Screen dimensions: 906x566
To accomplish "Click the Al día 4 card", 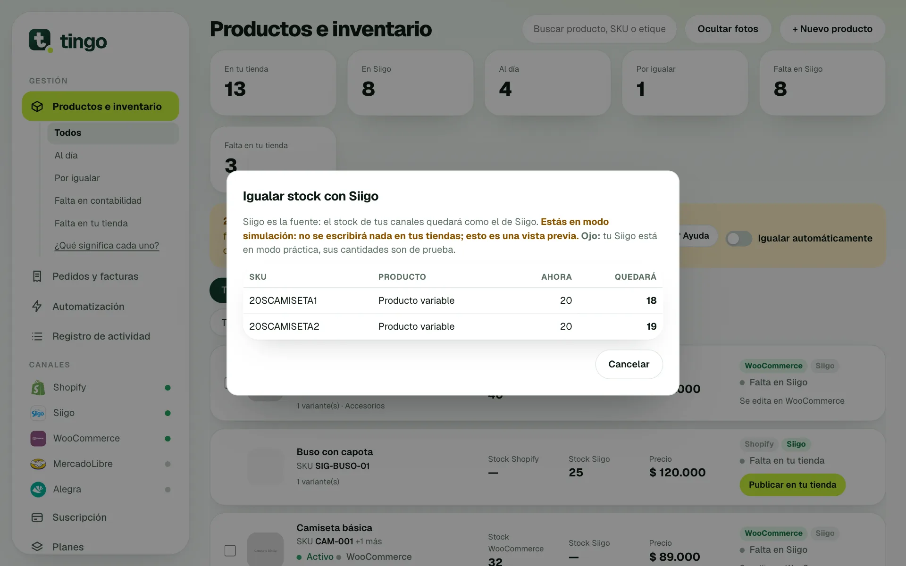I will [x=548, y=83].
